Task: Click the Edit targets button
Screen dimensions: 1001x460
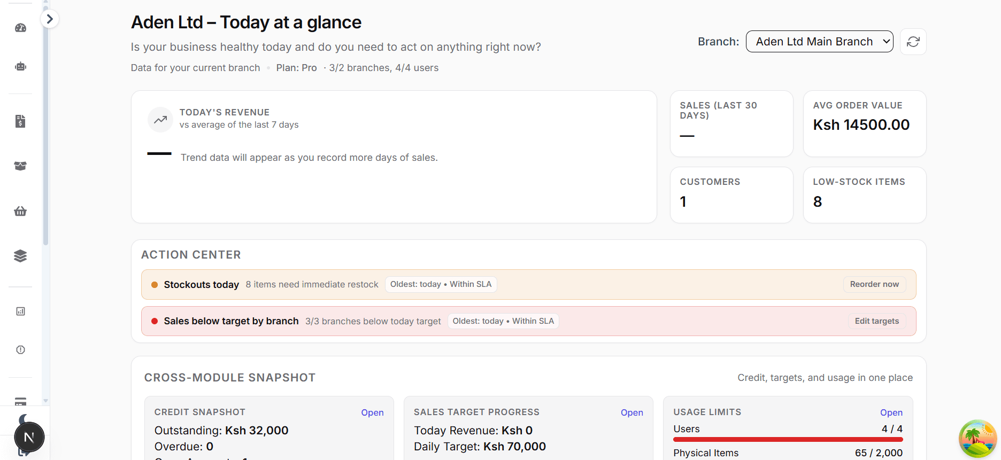Action: coord(877,321)
